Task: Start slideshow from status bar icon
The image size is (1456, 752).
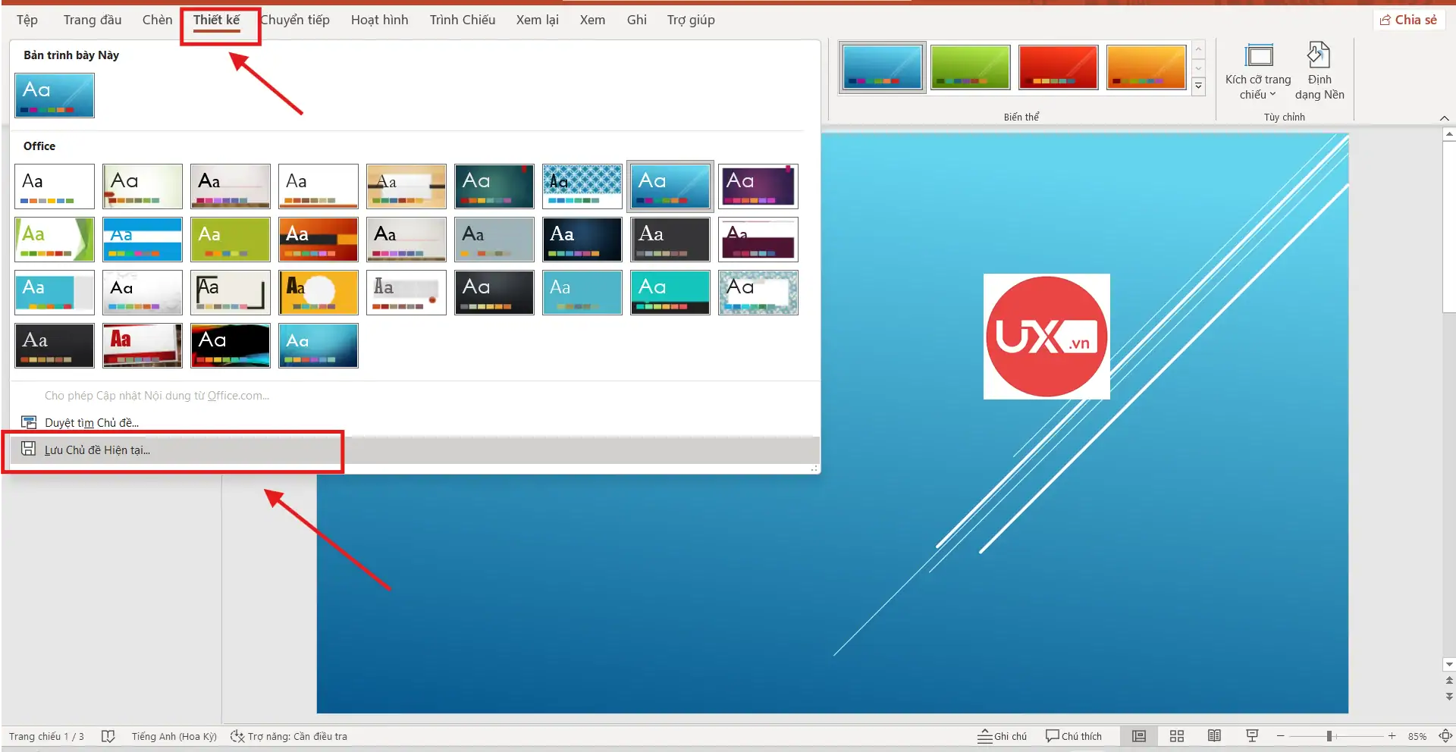Action: pos(1252,736)
